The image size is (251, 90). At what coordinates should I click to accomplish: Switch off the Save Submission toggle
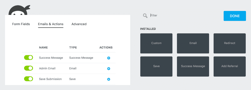pyautogui.click(x=29, y=79)
